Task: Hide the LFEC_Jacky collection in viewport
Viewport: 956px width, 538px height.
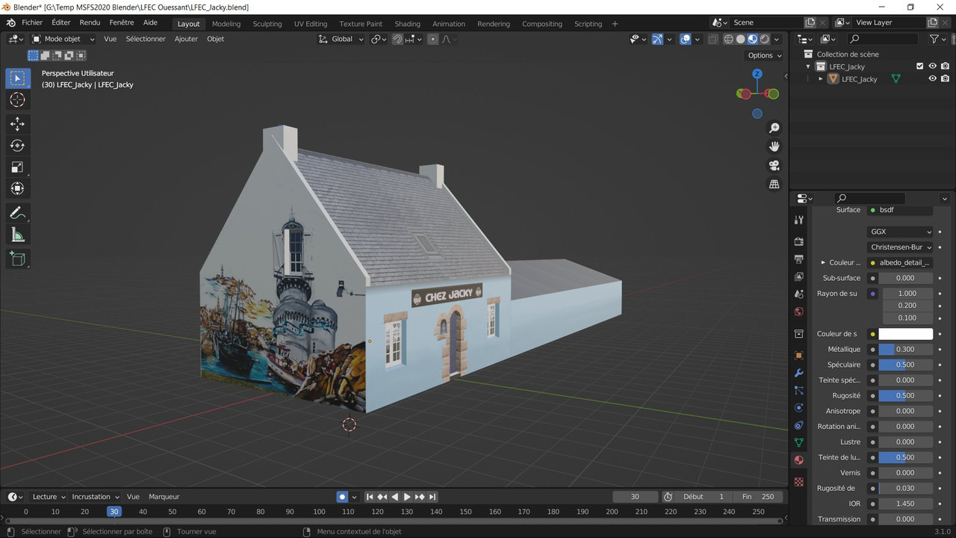Action: 932,67
